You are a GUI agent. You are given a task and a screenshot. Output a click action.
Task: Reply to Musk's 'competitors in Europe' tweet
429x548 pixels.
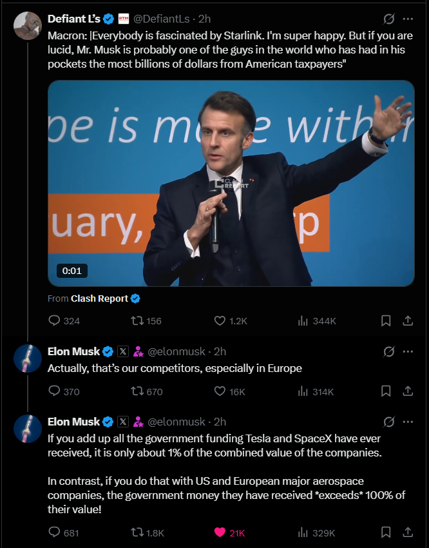(x=55, y=391)
